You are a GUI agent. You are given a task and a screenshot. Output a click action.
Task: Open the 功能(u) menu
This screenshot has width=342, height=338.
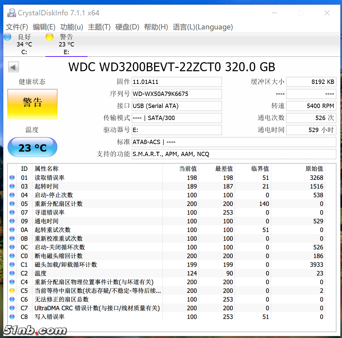[72, 27]
